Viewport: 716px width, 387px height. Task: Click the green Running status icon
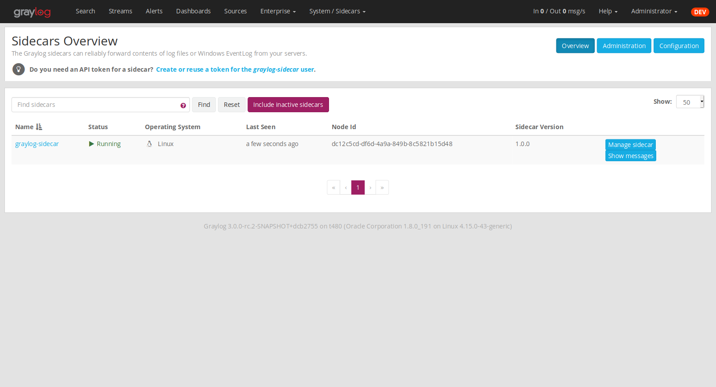[91, 144]
